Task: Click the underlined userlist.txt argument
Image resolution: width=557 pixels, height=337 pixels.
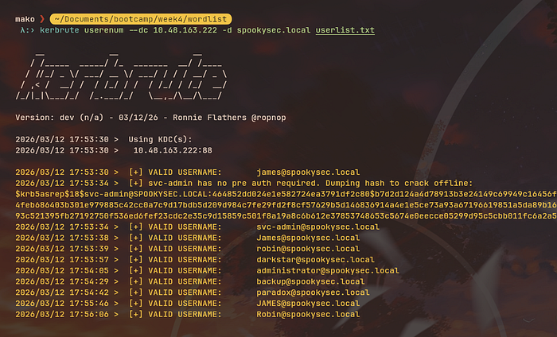Action: point(345,30)
